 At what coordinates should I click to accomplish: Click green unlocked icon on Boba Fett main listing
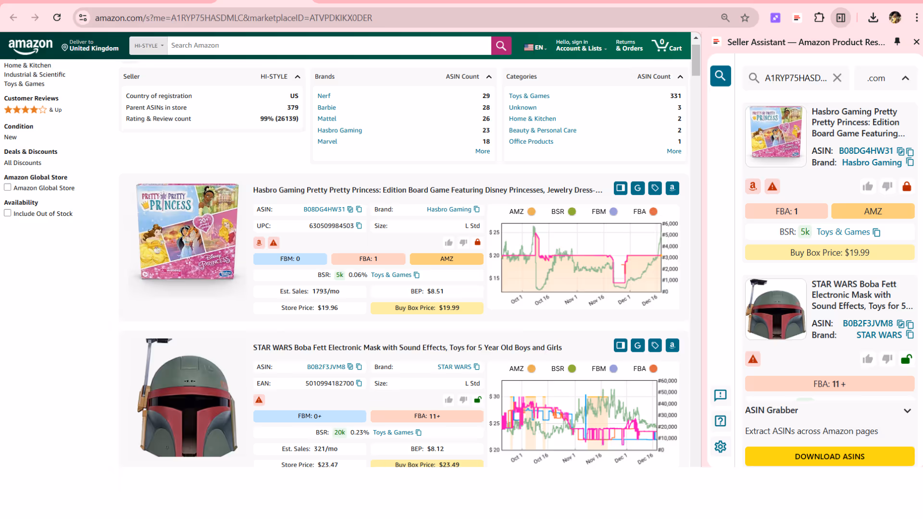(x=477, y=400)
